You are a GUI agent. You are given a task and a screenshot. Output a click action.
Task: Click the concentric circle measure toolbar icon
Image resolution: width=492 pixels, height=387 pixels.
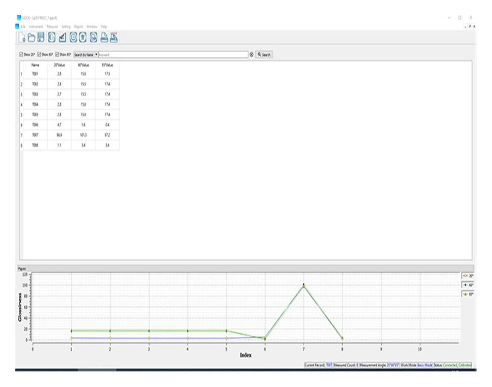73,38
